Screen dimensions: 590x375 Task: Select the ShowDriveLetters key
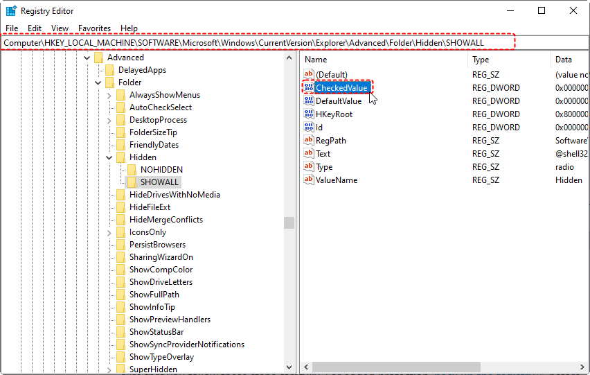(161, 281)
